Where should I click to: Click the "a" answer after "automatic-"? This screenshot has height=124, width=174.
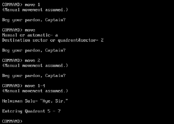(56, 35)
